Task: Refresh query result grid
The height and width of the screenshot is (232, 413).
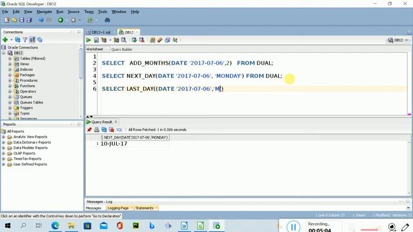Action: pos(104,130)
